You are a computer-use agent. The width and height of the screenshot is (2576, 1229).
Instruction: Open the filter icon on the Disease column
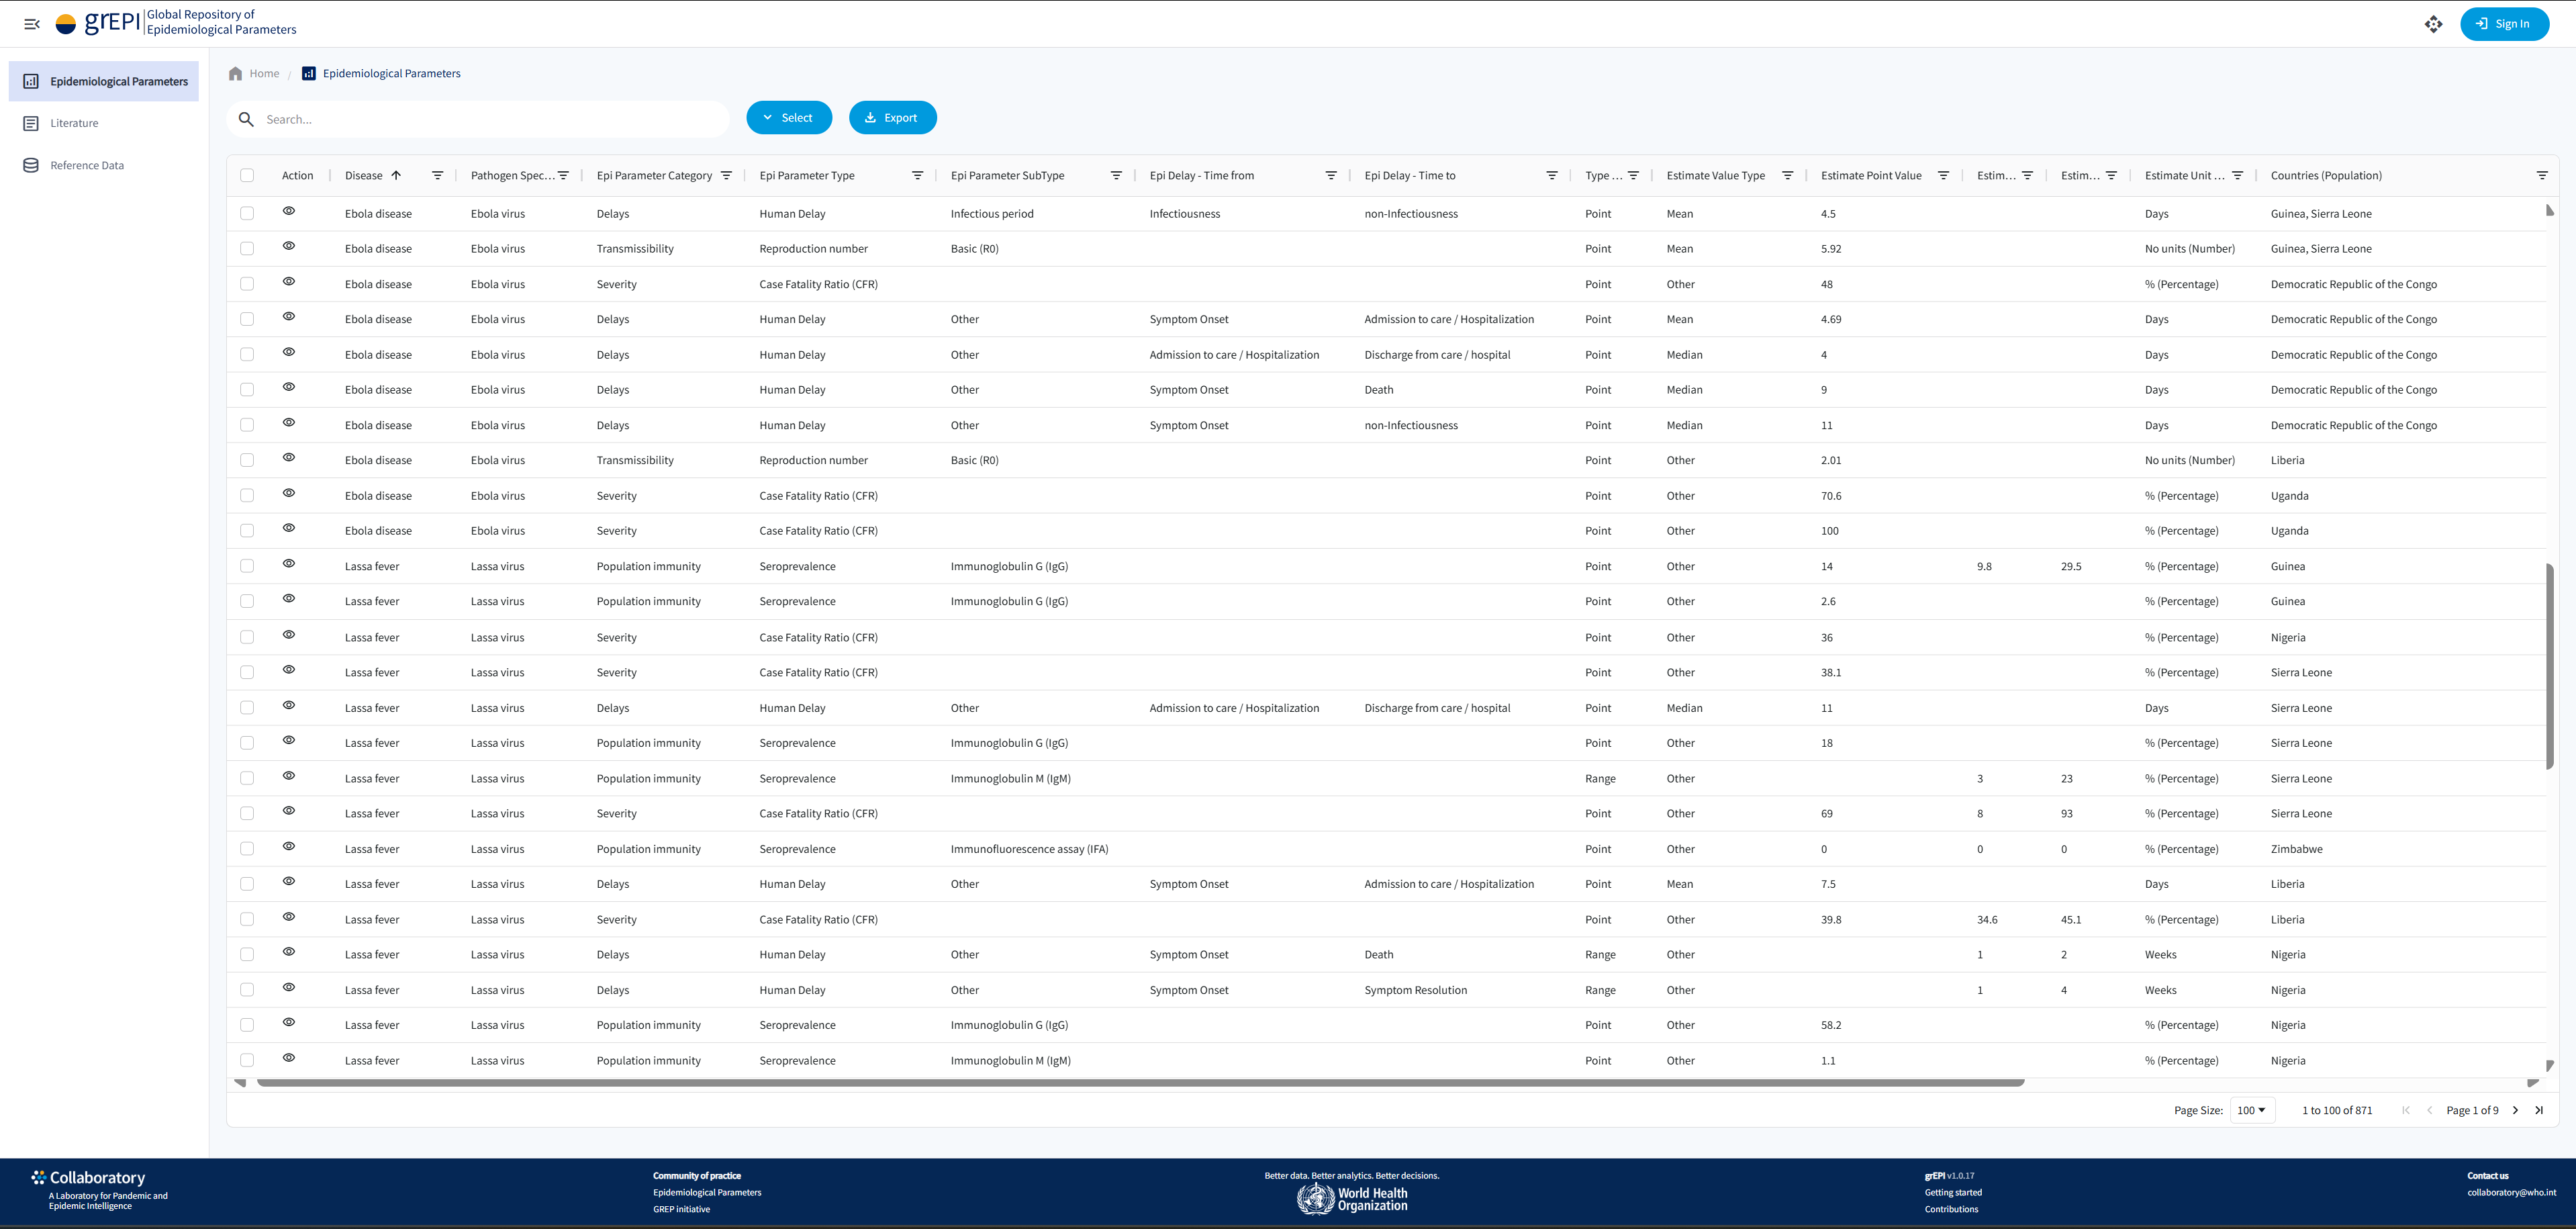(x=437, y=175)
